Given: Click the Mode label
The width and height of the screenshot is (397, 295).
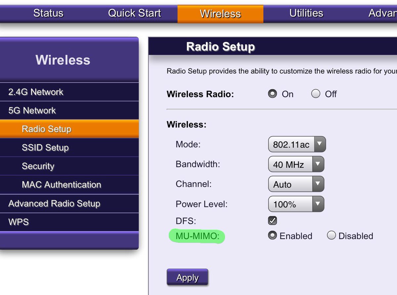Looking at the screenshot, I should [188, 144].
